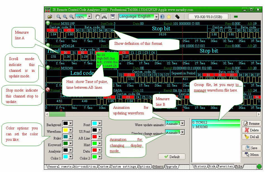265x172 pixels.
Task: Open the zoom percentage dropdown
Action: [x=89, y=17]
